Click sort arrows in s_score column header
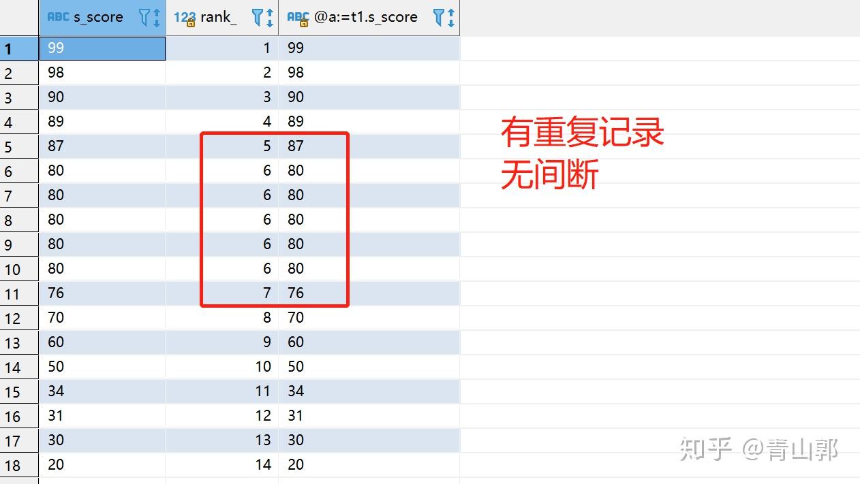The image size is (860, 484). click(x=157, y=17)
